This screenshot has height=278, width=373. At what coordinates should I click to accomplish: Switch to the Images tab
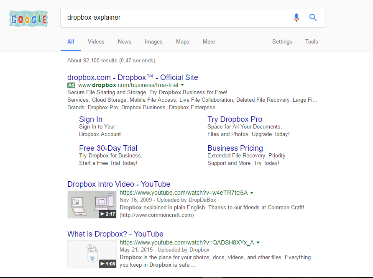pos(153,42)
